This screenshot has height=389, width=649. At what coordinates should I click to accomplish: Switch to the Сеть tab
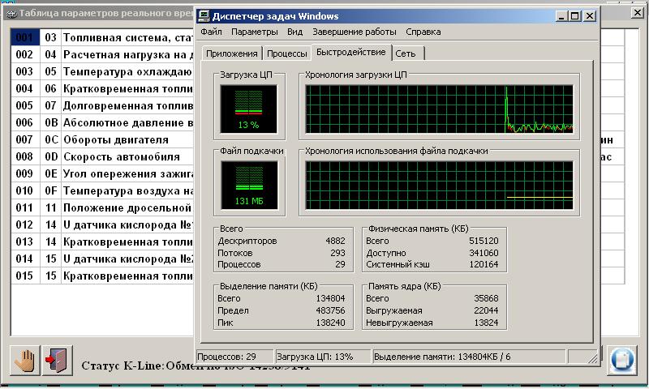pyautogui.click(x=408, y=53)
